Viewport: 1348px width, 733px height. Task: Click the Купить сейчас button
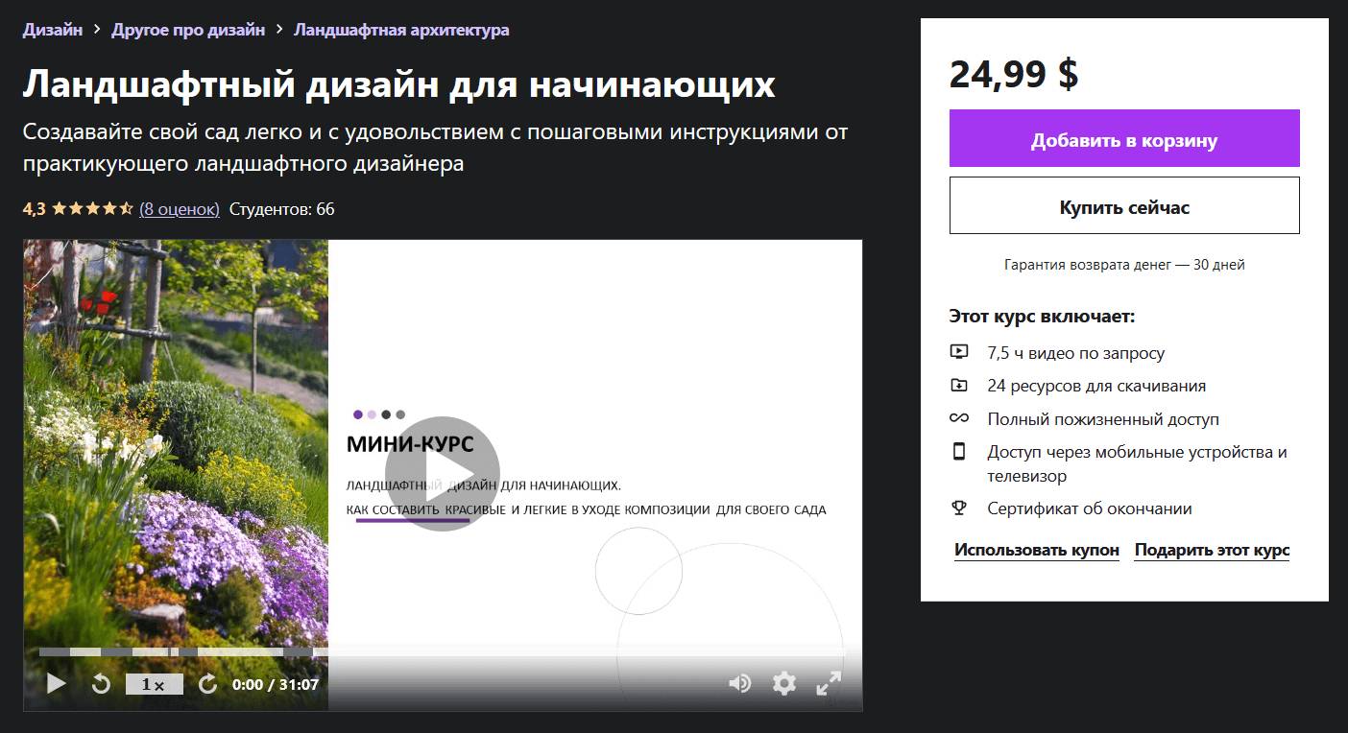tap(1123, 206)
